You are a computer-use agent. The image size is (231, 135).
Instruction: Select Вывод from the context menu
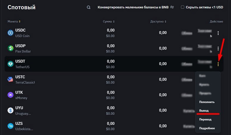tap(204, 111)
